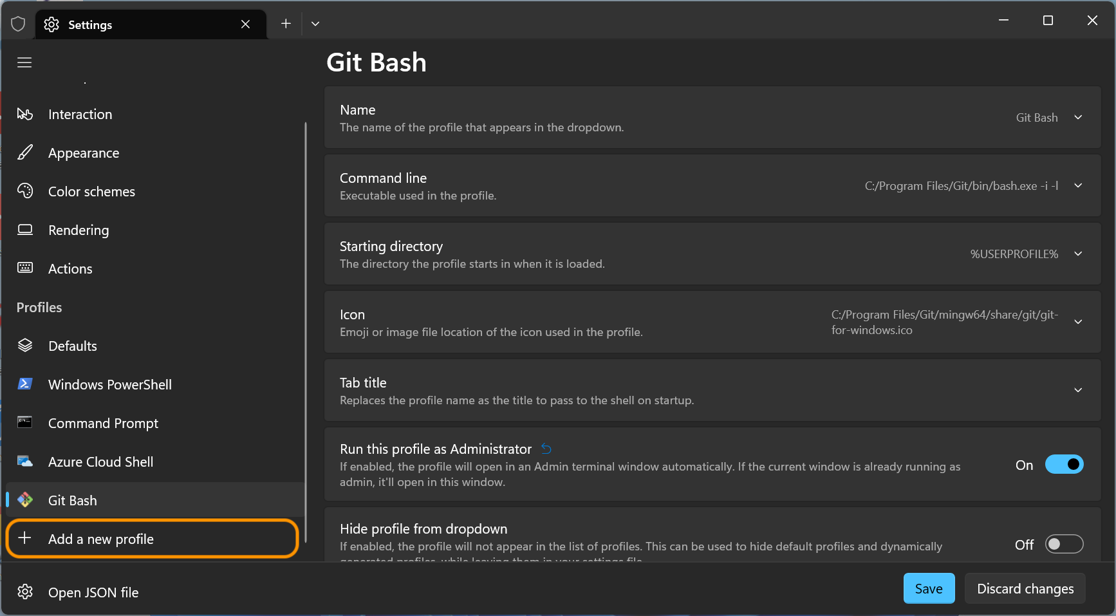Open the Defaults profile settings

73,346
